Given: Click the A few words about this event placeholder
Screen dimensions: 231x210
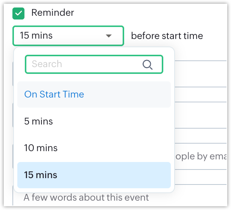Looking at the screenshot, I should [86, 197].
